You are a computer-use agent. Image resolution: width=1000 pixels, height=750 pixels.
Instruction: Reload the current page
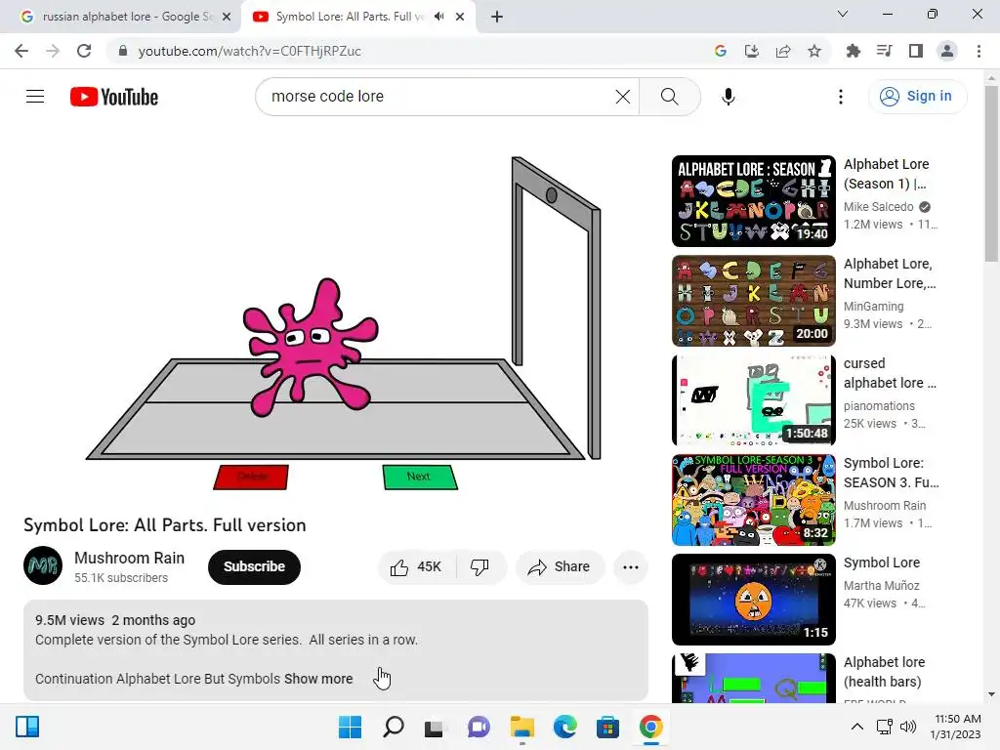(x=84, y=51)
